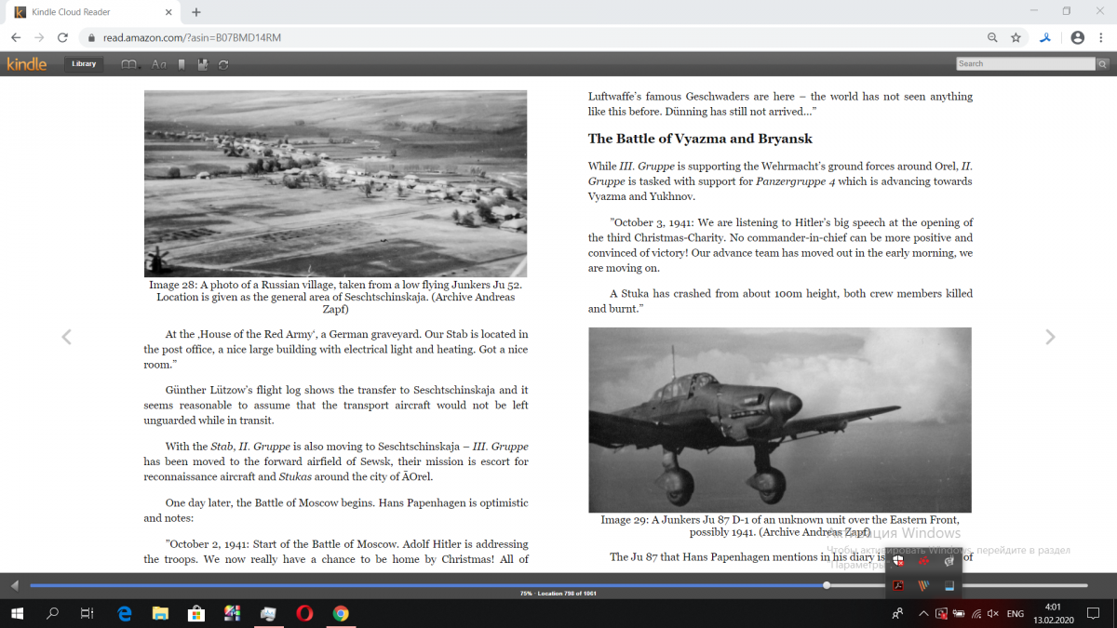1117x628 pixels.
Task: Show the notes and marks panel
Action: (x=203, y=64)
